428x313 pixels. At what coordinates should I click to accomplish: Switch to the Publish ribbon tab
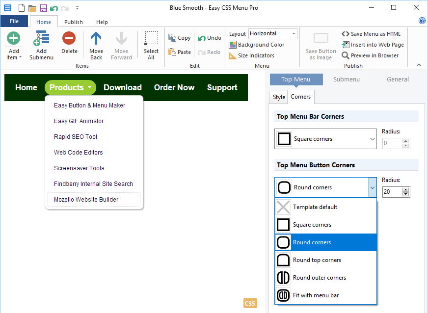pyautogui.click(x=74, y=22)
